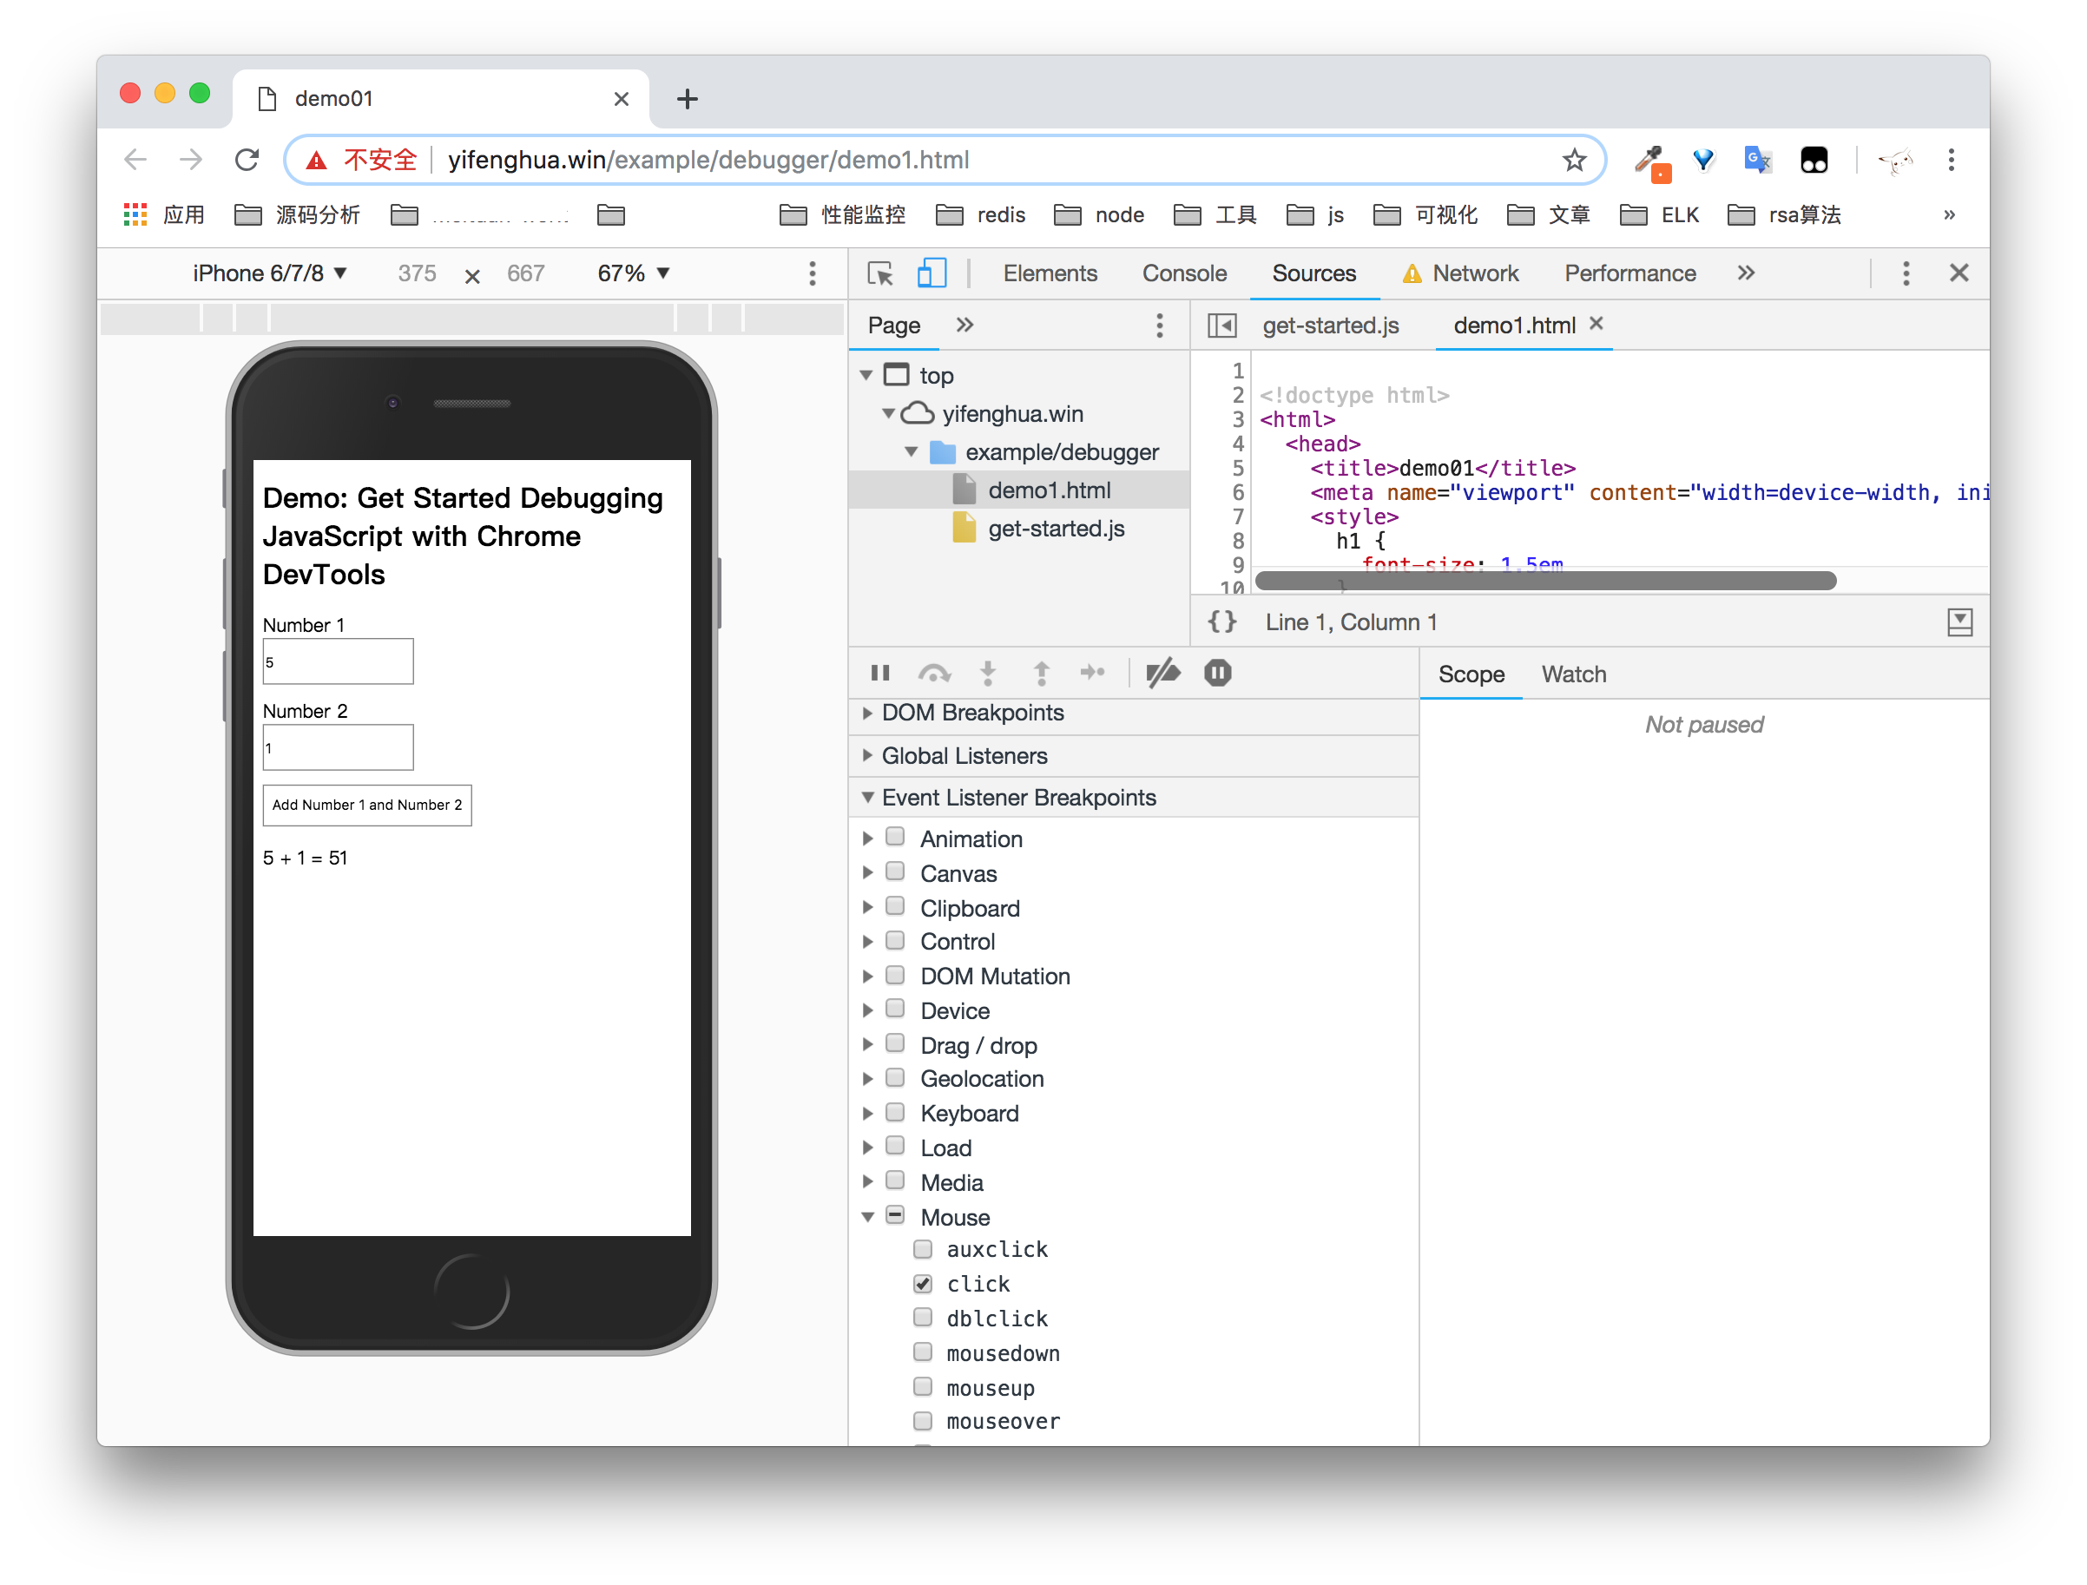Open the Performance tab
This screenshot has width=2087, height=1585.
coord(1629,273)
